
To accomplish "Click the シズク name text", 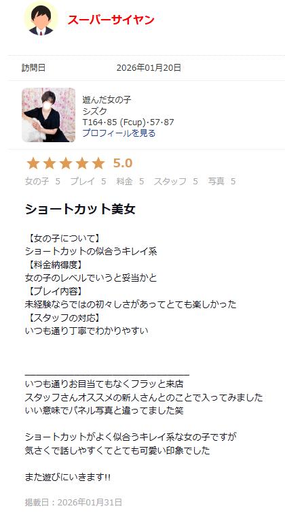I will 95,111.
